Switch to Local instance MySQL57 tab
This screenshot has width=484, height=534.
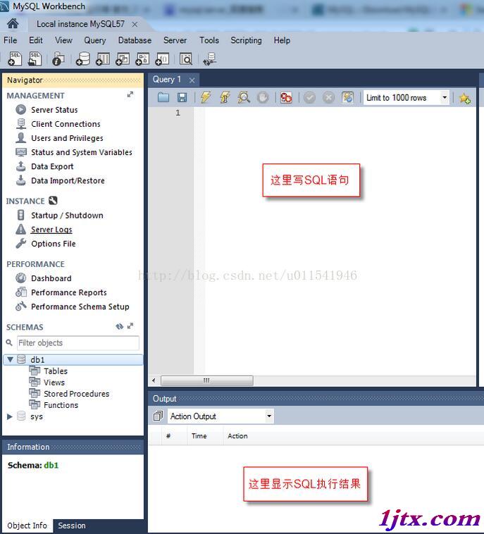click(x=81, y=24)
